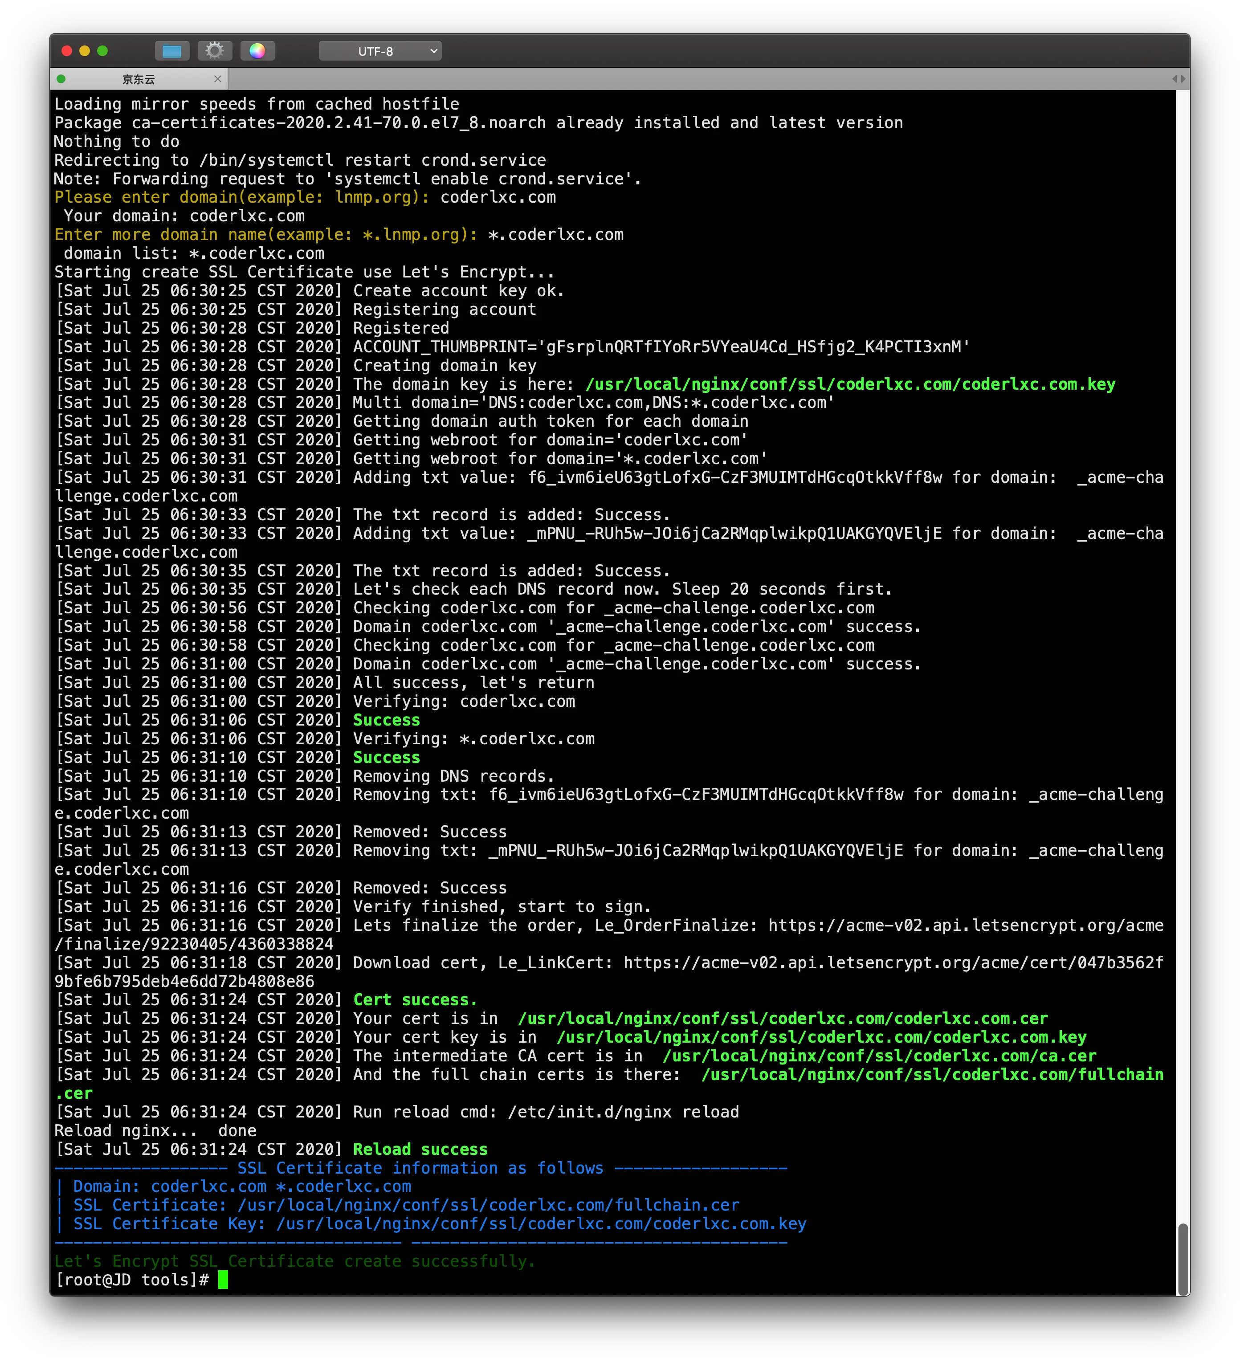Click the yellow 'Please enter domain' prompt line
The width and height of the screenshot is (1240, 1362).
[x=241, y=197]
